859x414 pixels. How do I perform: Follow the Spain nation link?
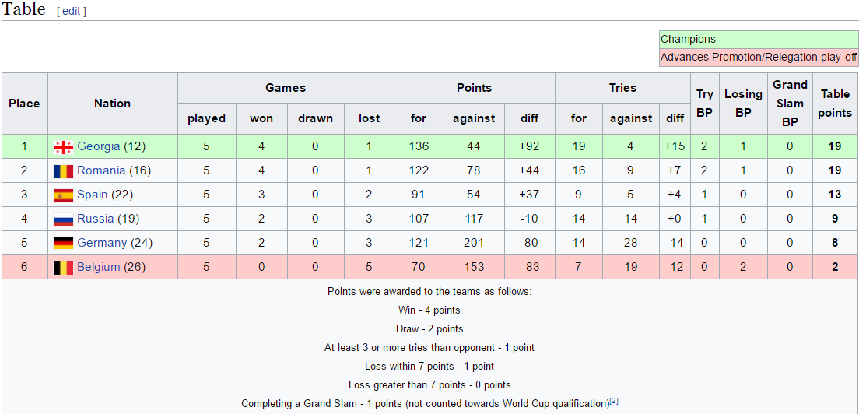pos(93,195)
